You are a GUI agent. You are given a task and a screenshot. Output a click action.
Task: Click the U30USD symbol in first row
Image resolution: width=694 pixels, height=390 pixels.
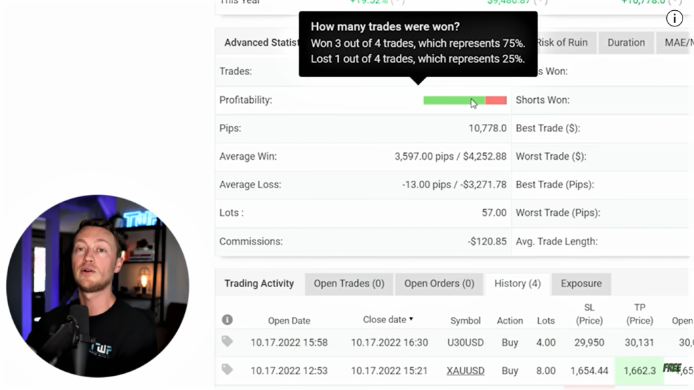[x=465, y=343]
